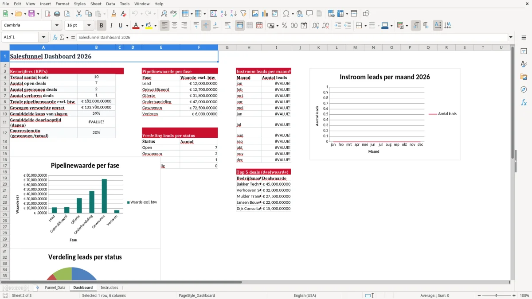The image size is (532, 299).
Task: Click the 100% zoom level label
Action: [524, 295]
